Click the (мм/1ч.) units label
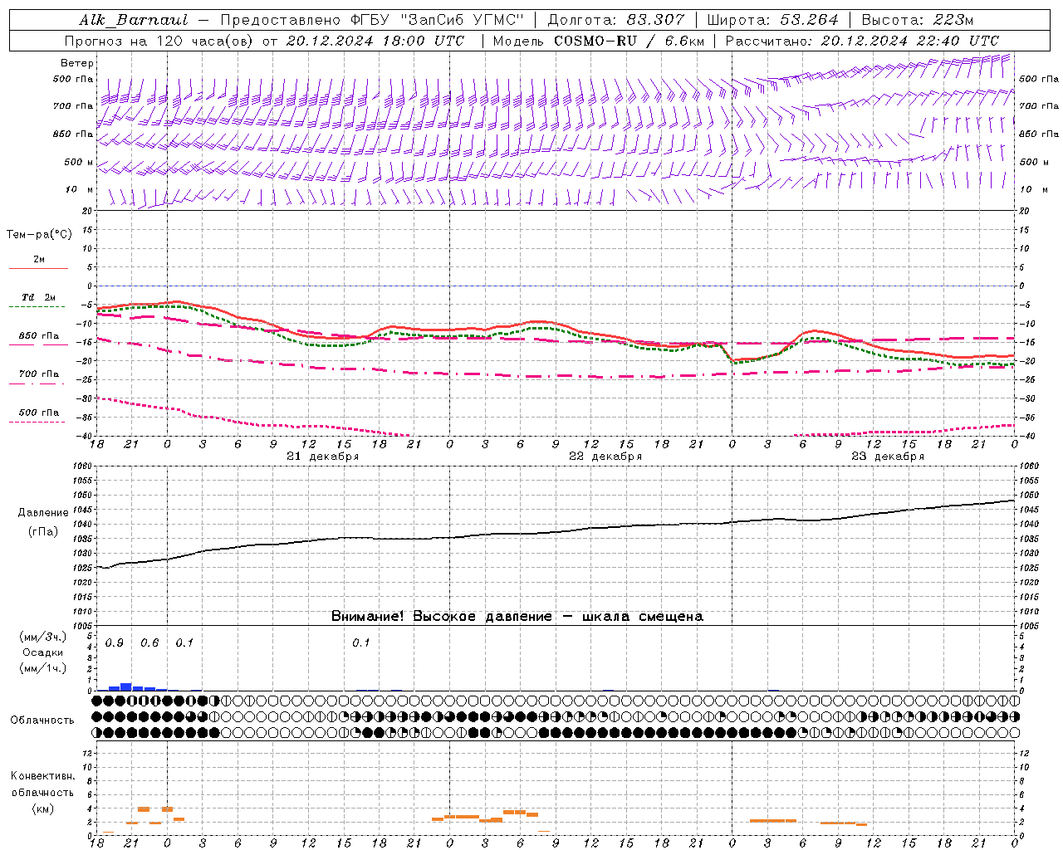 pyautogui.click(x=42, y=668)
